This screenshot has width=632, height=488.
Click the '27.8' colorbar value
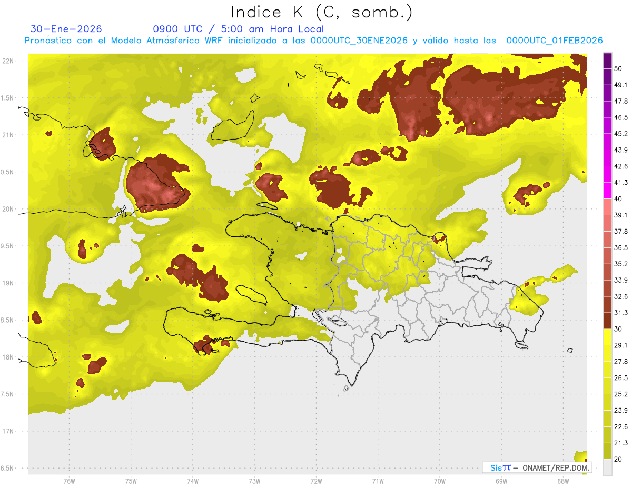click(621, 362)
